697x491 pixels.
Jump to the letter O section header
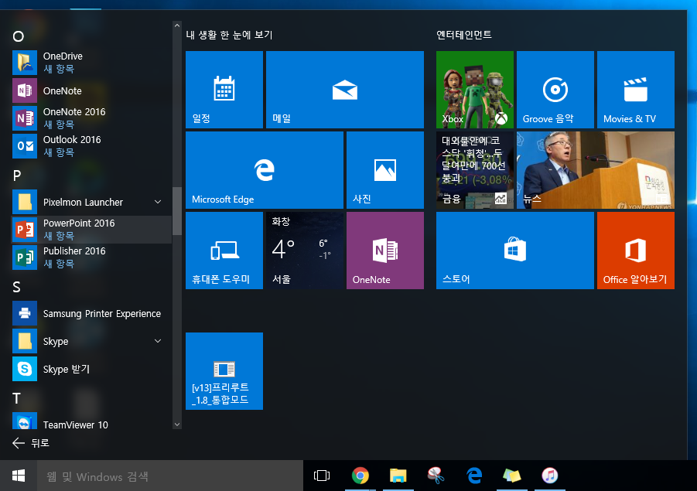(19, 36)
